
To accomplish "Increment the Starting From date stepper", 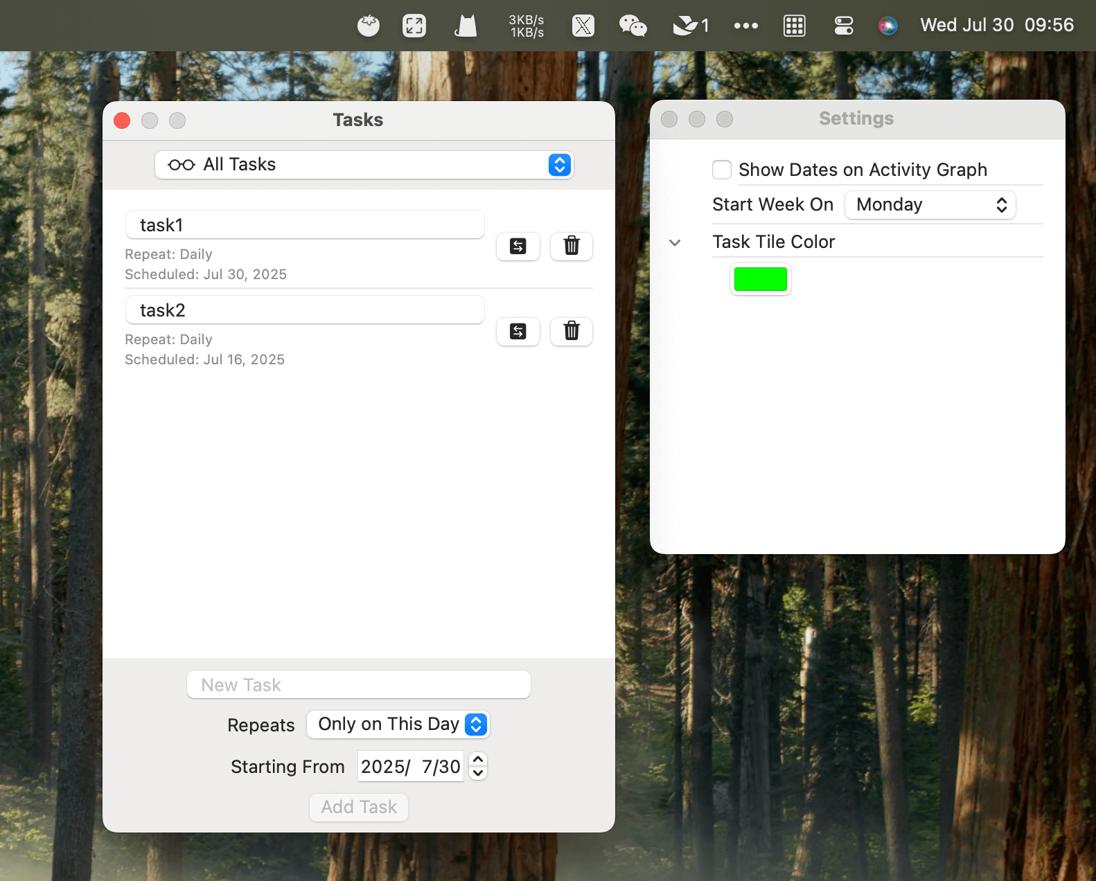I will click(478, 760).
